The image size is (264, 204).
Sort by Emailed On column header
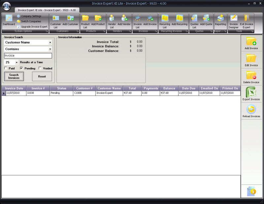click(209, 88)
